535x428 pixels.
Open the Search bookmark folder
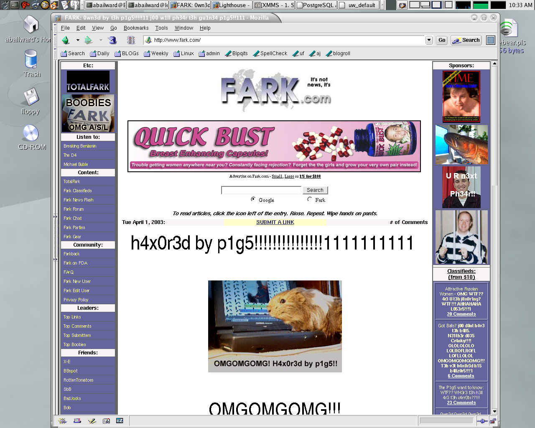pos(72,53)
